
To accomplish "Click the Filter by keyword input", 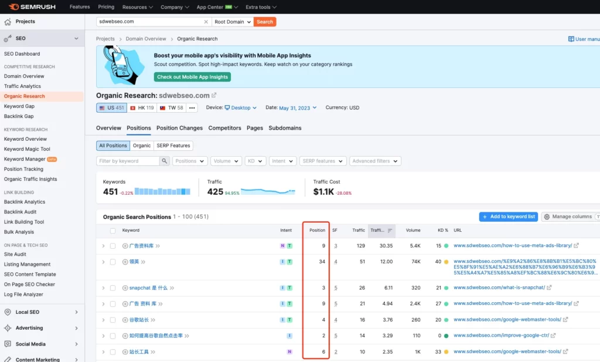I will point(128,161).
